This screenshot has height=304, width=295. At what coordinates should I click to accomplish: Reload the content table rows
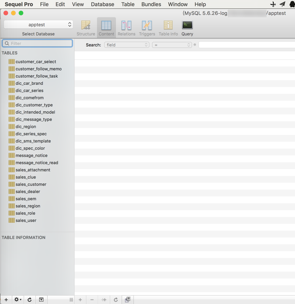click(x=116, y=300)
